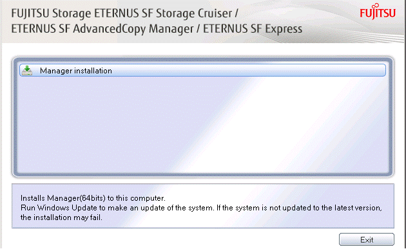Start the Manager installation option
This screenshot has width=406, height=249.
pyautogui.click(x=202, y=70)
